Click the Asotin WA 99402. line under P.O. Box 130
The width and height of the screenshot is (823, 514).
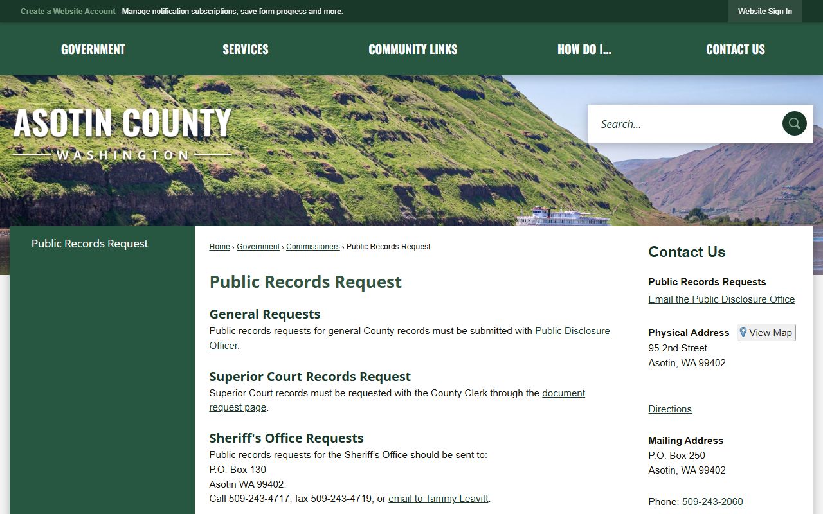[x=248, y=484]
